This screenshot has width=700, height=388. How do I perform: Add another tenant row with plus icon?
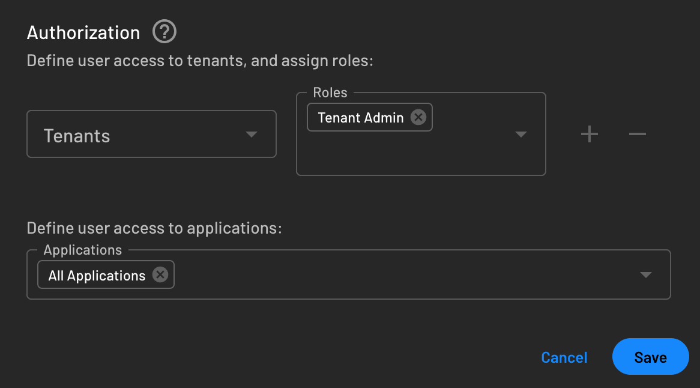(590, 134)
